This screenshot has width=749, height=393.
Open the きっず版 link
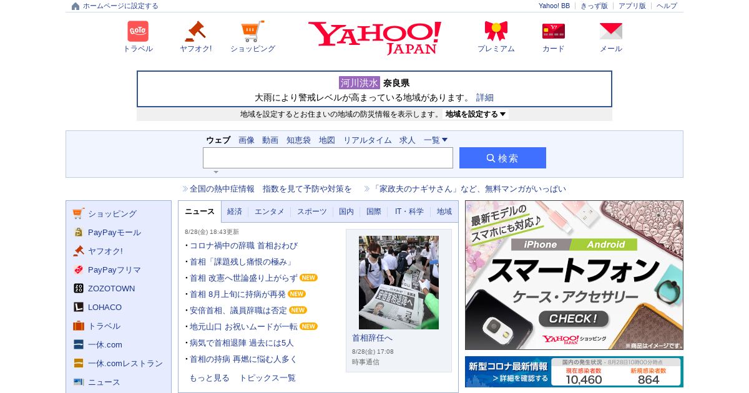594,6
